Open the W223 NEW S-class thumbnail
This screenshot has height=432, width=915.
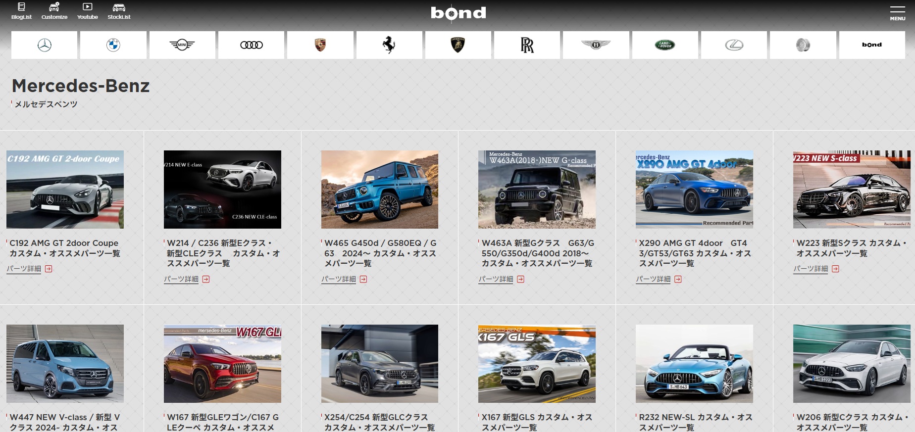[852, 190]
